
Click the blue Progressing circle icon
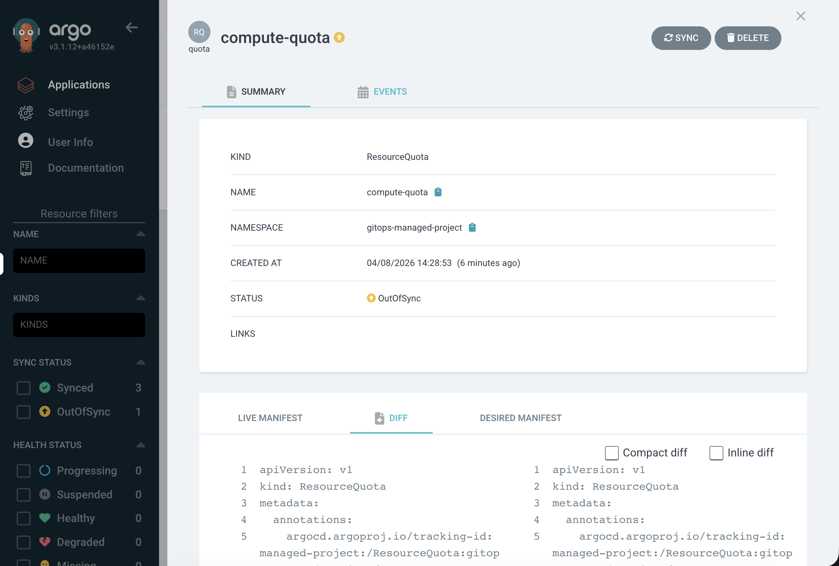tap(45, 471)
